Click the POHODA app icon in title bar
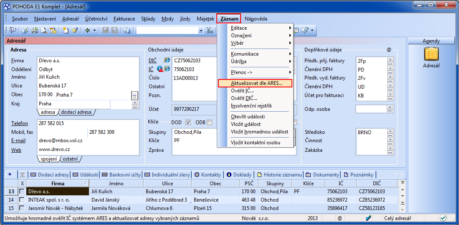459x225 pixels. (x=8, y=6)
